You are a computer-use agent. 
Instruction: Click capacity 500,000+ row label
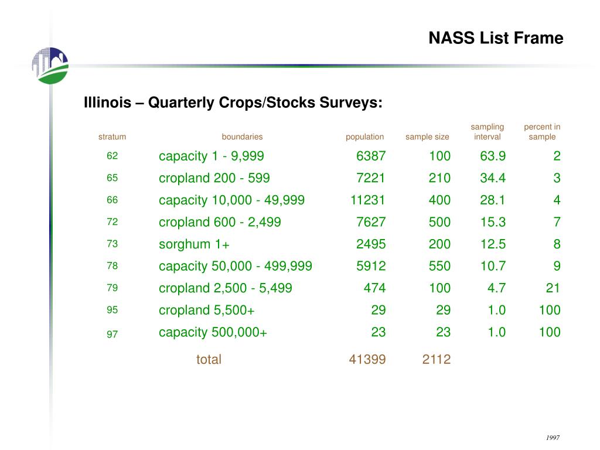pyautogui.click(x=213, y=333)
